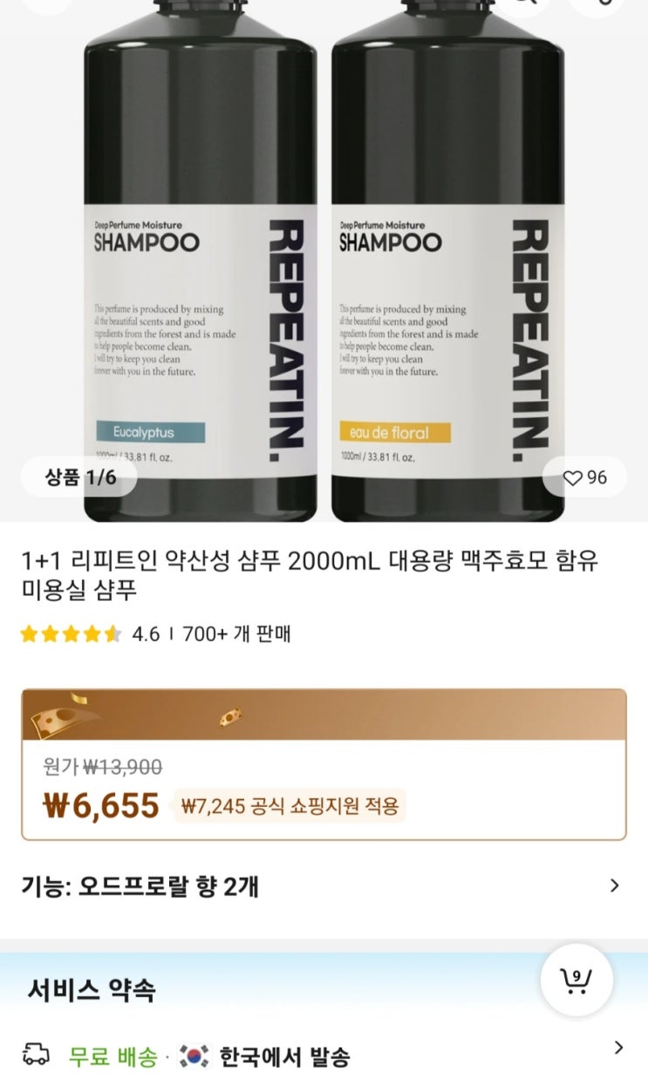Tap the ₩7,245 공식 쇼핑지원 적용 tag

click(x=290, y=806)
